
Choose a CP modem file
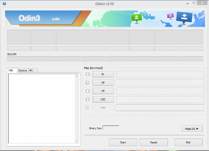(x=103, y=91)
